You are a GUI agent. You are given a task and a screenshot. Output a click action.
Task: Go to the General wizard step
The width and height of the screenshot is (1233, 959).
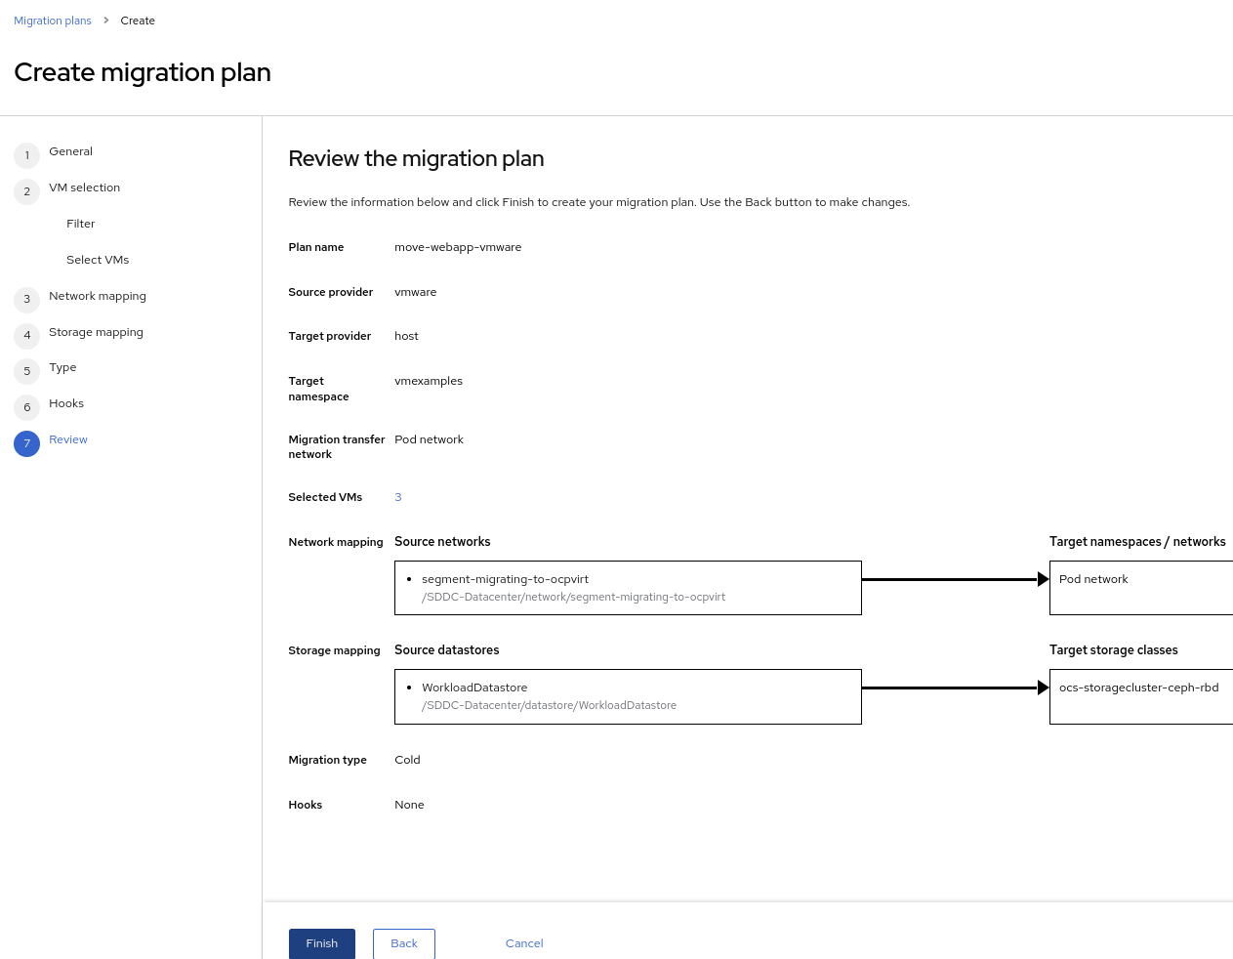[70, 151]
